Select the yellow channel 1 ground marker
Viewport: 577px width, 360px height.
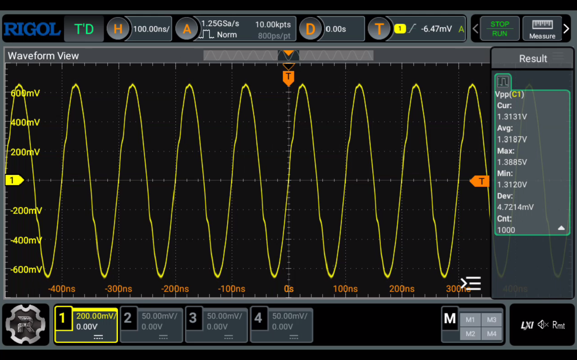tap(14, 180)
